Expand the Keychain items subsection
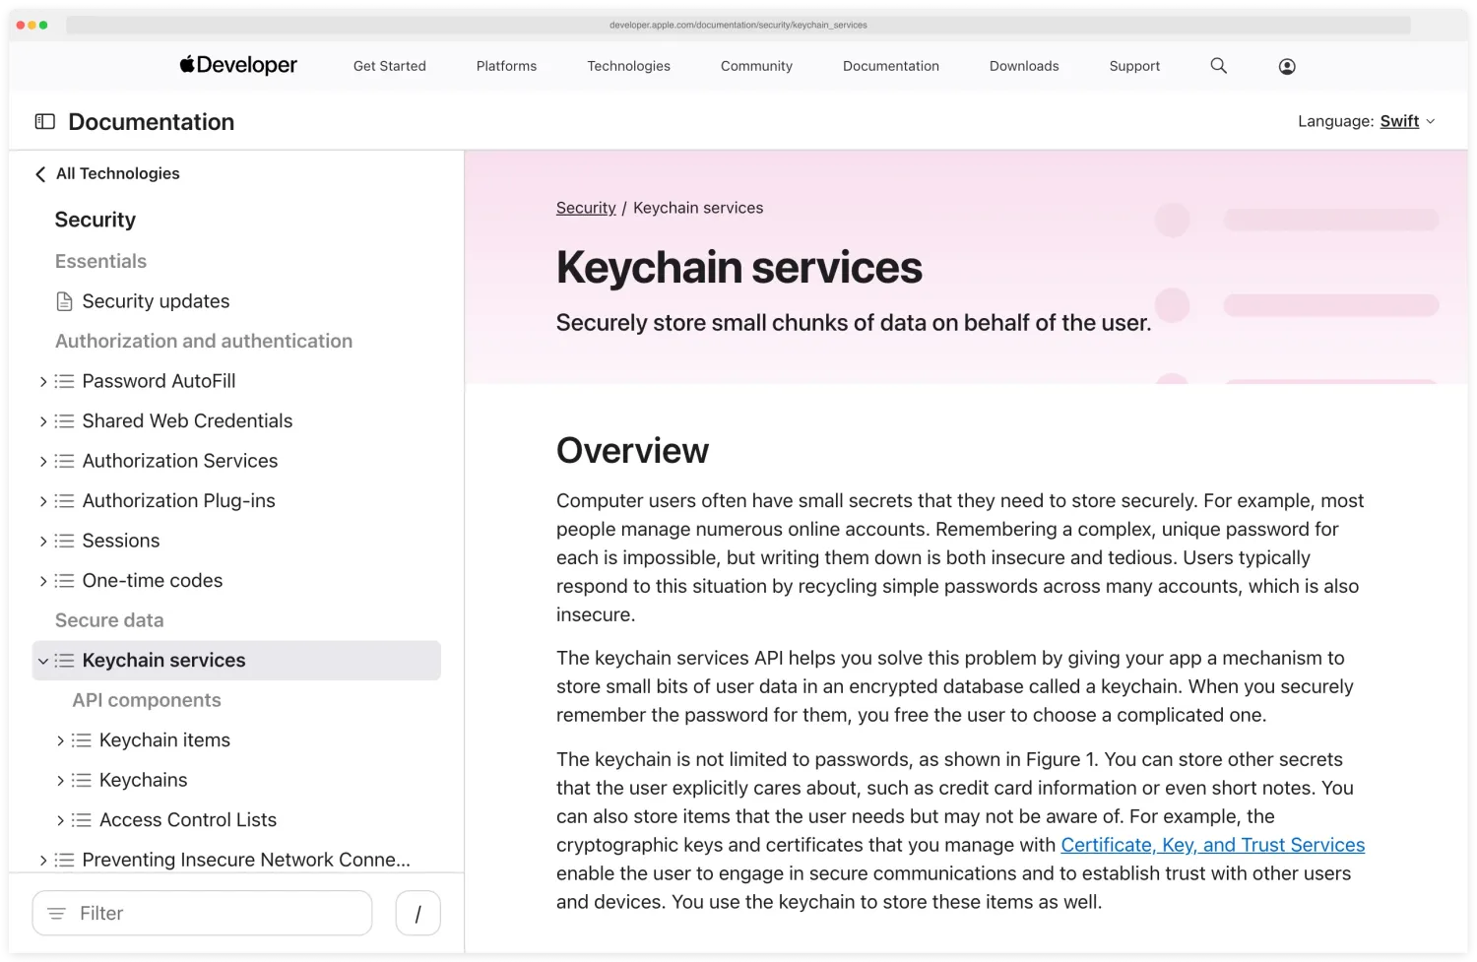1477x962 pixels. pos(60,740)
